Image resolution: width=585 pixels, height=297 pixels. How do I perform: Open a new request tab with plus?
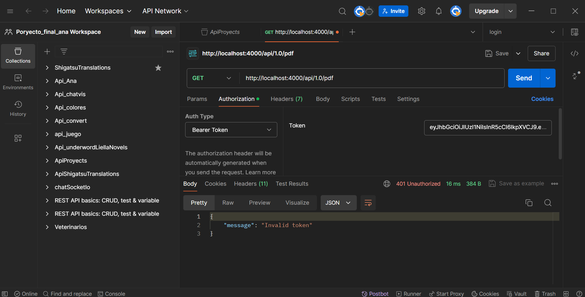352,32
